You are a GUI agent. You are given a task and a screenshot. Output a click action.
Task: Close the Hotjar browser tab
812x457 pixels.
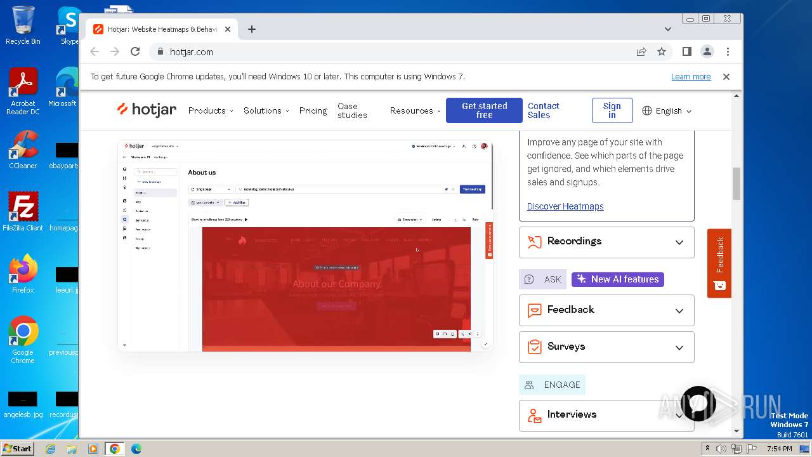(x=228, y=29)
